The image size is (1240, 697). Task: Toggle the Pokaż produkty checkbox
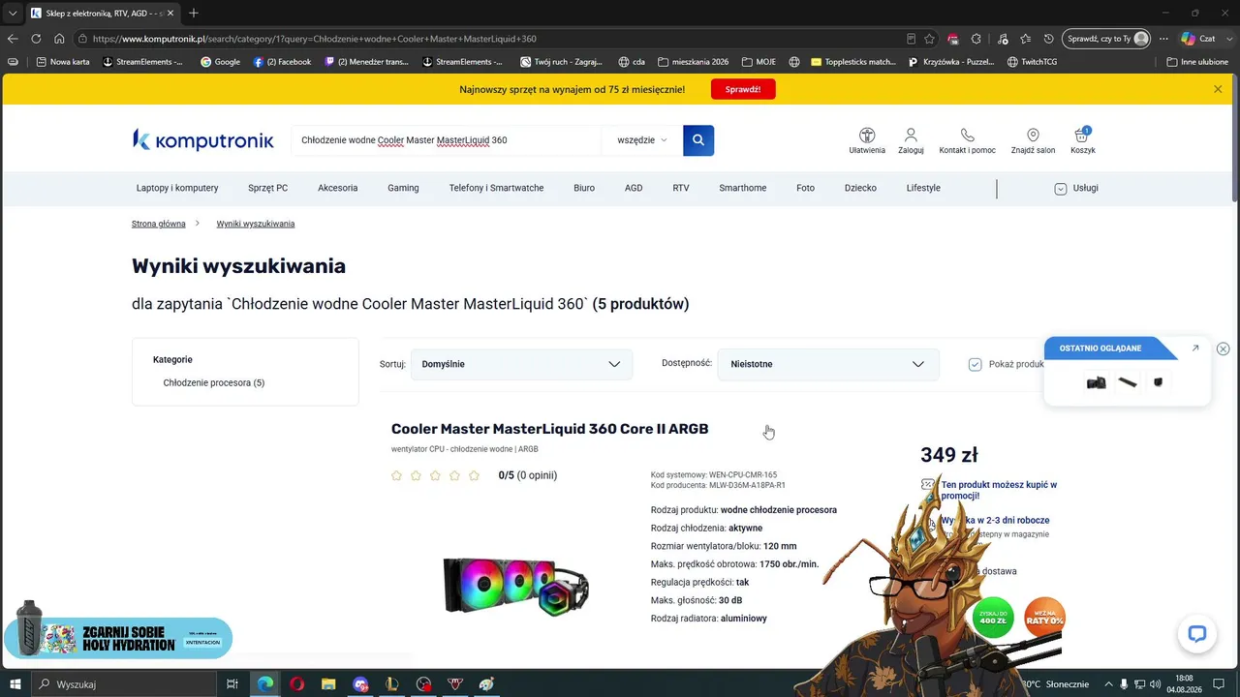976,364
